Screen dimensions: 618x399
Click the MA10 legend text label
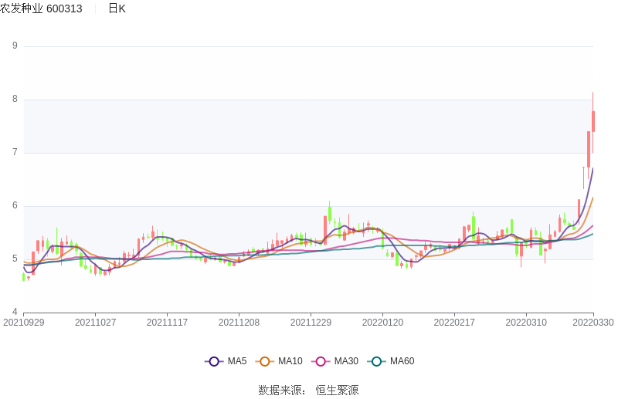(x=290, y=361)
